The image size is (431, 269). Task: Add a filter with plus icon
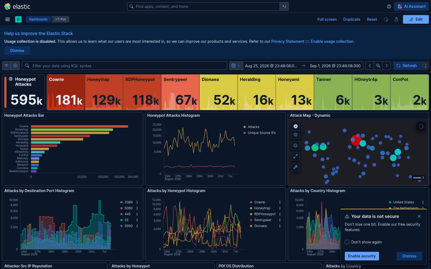(x=15, y=66)
